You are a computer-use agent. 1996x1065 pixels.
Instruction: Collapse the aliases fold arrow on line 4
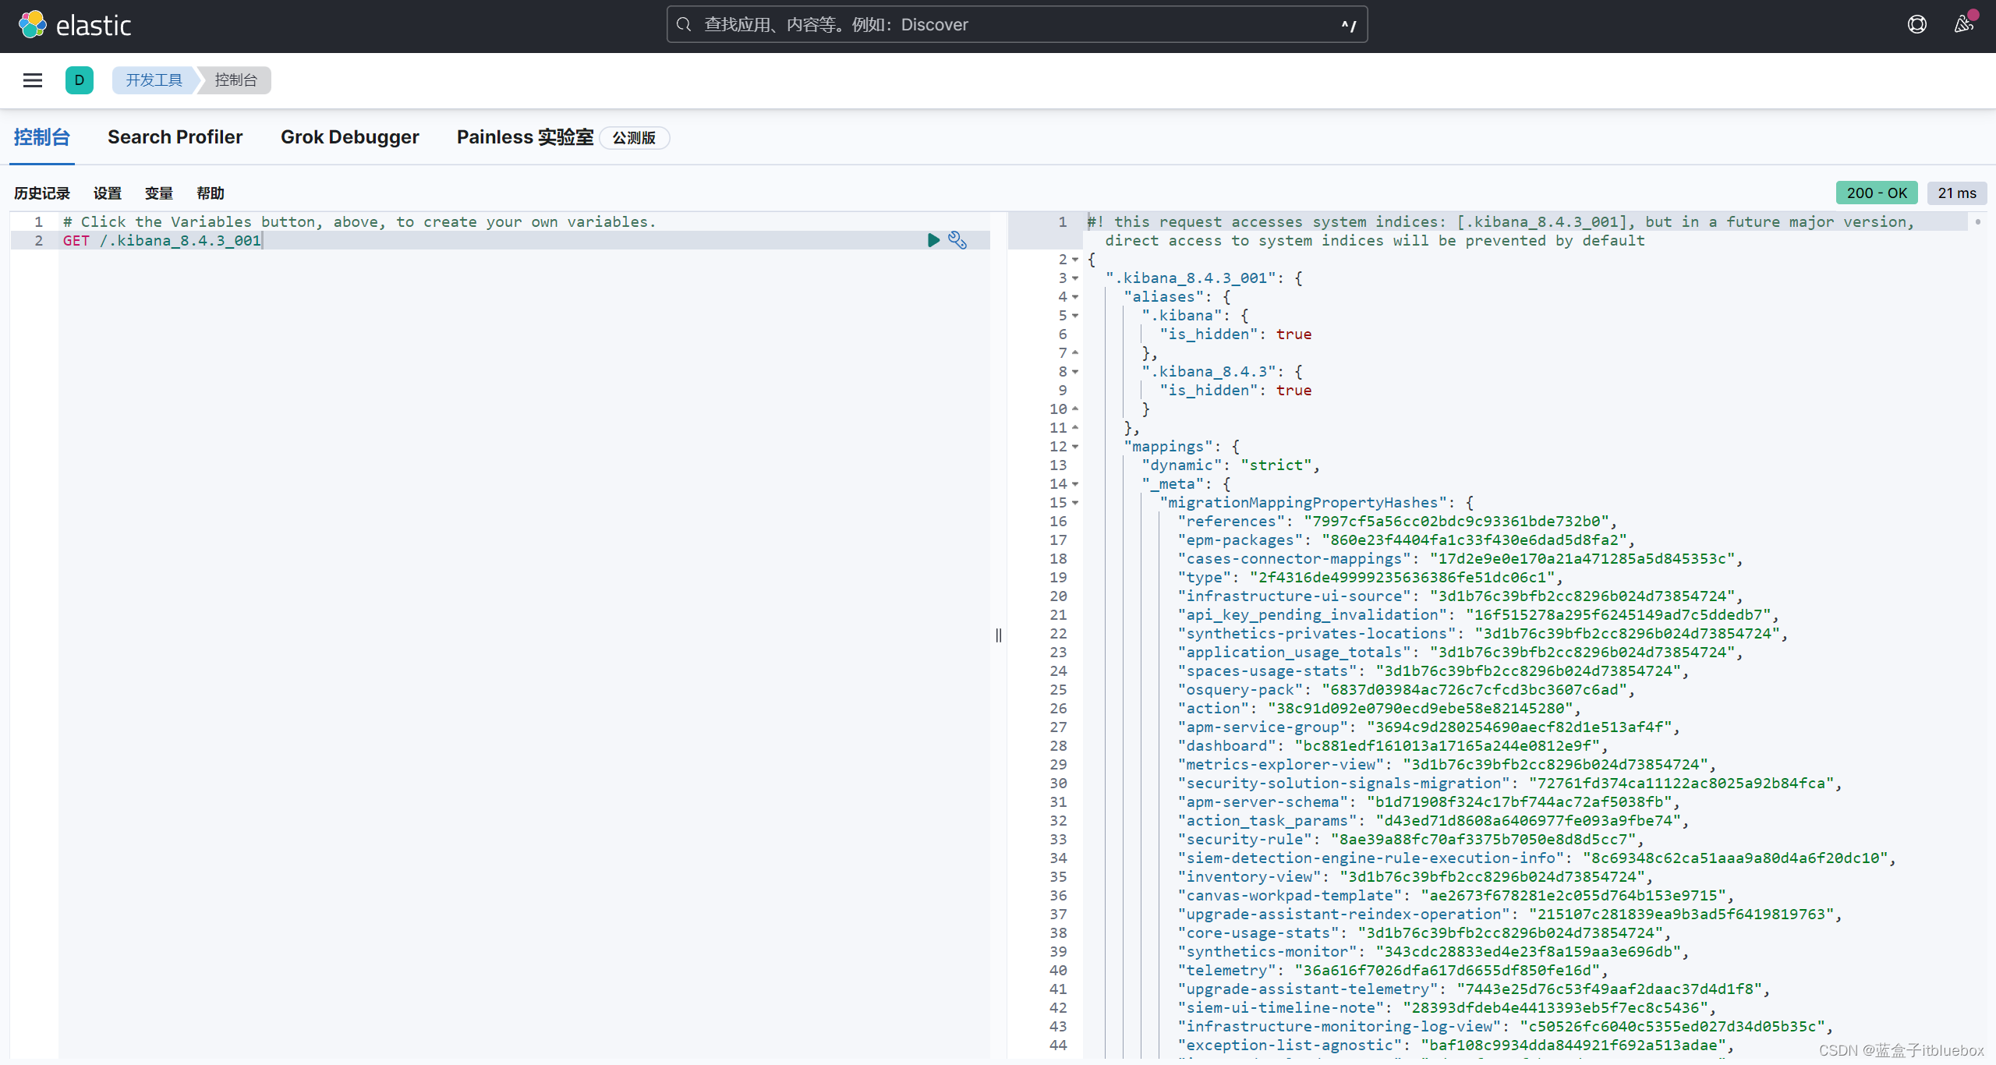click(1076, 297)
